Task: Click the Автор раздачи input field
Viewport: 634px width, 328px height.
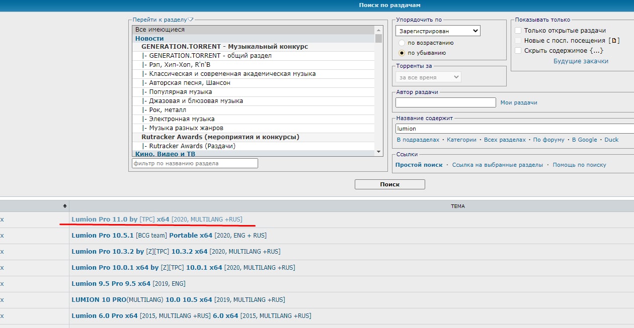Action: (x=446, y=102)
